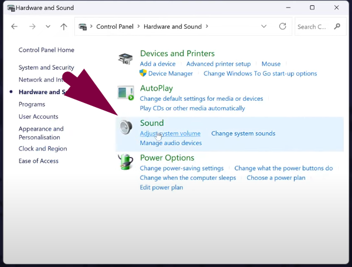This screenshot has width=352, height=267.
Task: Change default settings for media or devices
Action: point(201,99)
